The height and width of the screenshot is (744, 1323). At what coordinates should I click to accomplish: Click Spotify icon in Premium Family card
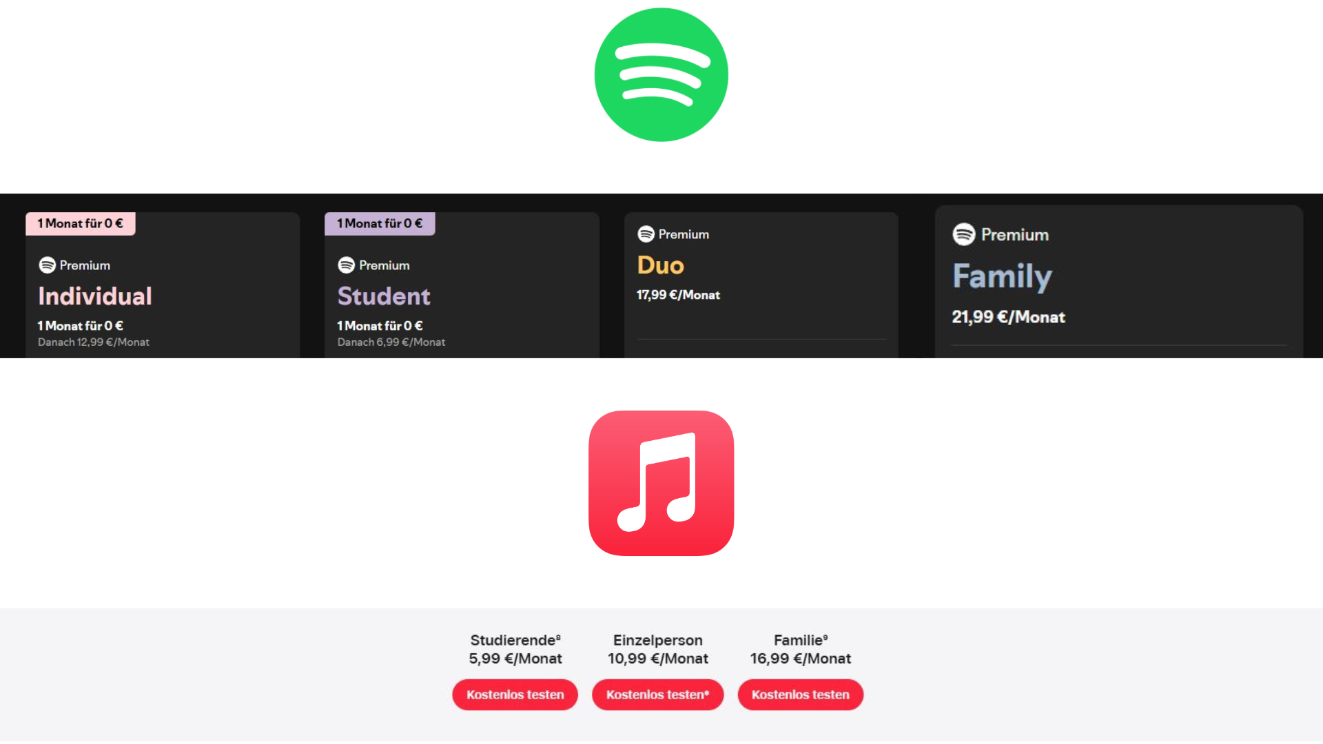point(964,234)
